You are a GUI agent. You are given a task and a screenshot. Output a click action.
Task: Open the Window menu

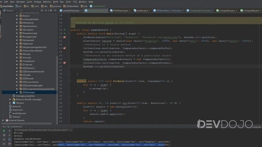pyautogui.click(x=83, y=2)
